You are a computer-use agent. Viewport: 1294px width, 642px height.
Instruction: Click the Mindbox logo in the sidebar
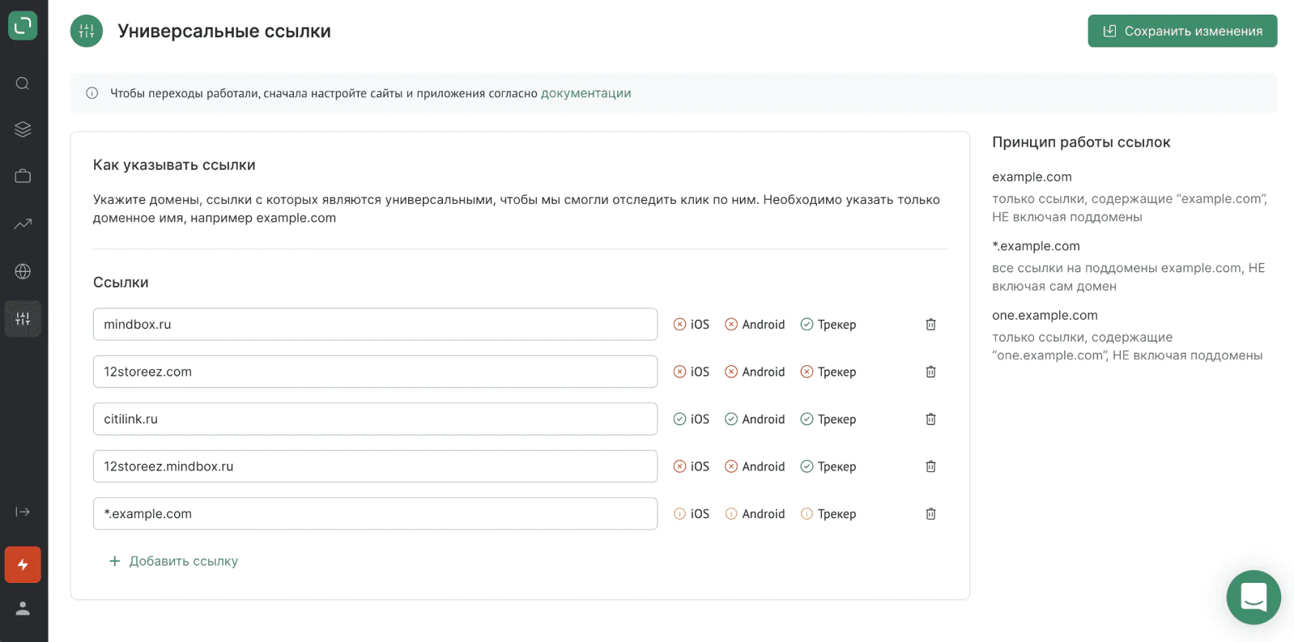[x=23, y=26]
